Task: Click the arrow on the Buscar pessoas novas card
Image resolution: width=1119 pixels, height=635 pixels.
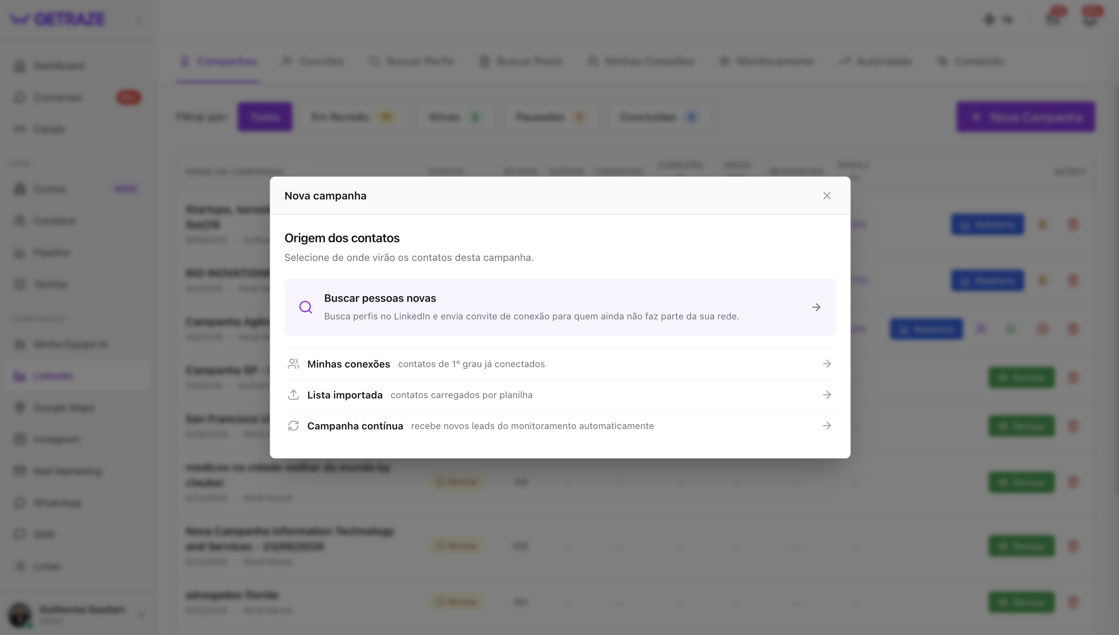Action: [816, 307]
